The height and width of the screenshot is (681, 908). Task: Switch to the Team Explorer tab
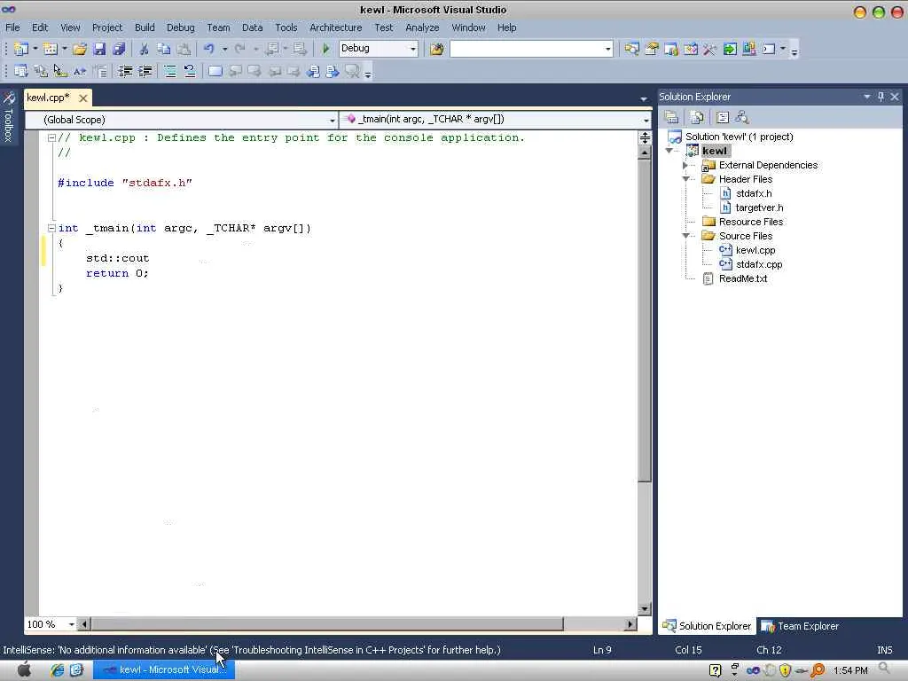tap(801, 626)
